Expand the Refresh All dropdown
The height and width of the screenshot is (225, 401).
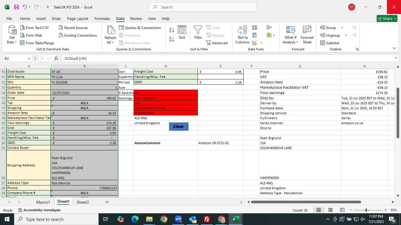[110, 42]
